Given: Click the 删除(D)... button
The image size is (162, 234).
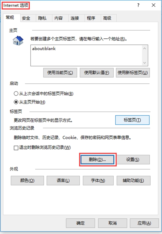Looking at the screenshot, I should click(x=97, y=160).
